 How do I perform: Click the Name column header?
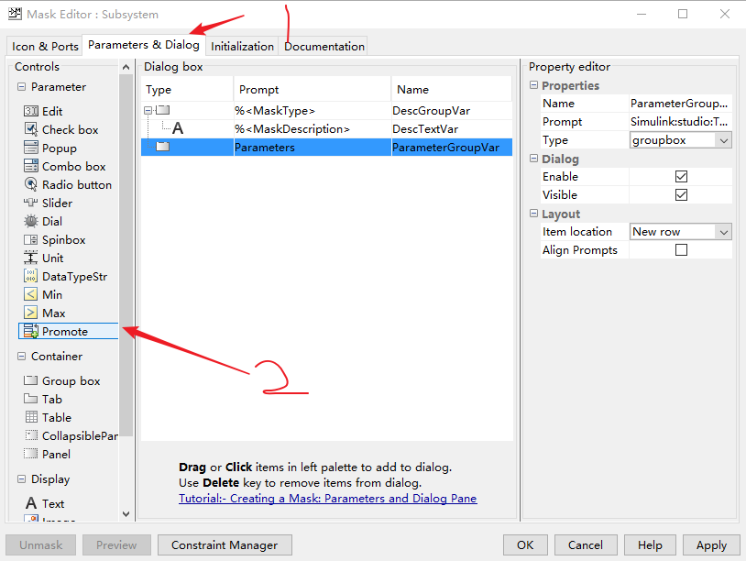tap(452, 90)
